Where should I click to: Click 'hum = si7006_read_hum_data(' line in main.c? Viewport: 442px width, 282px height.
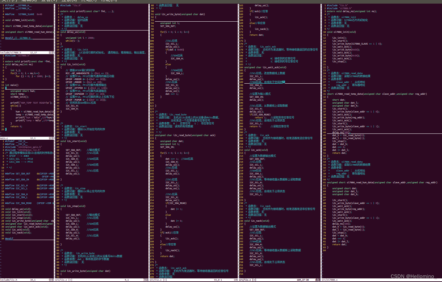[x=34, y=111]
